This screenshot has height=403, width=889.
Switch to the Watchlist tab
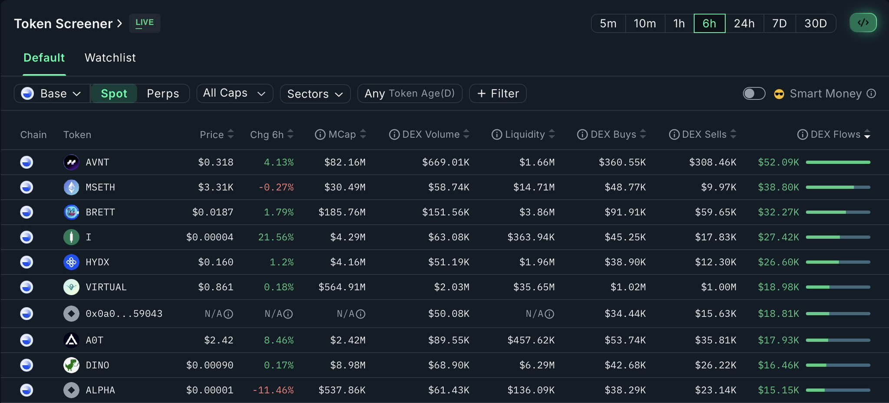coord(110,58)
